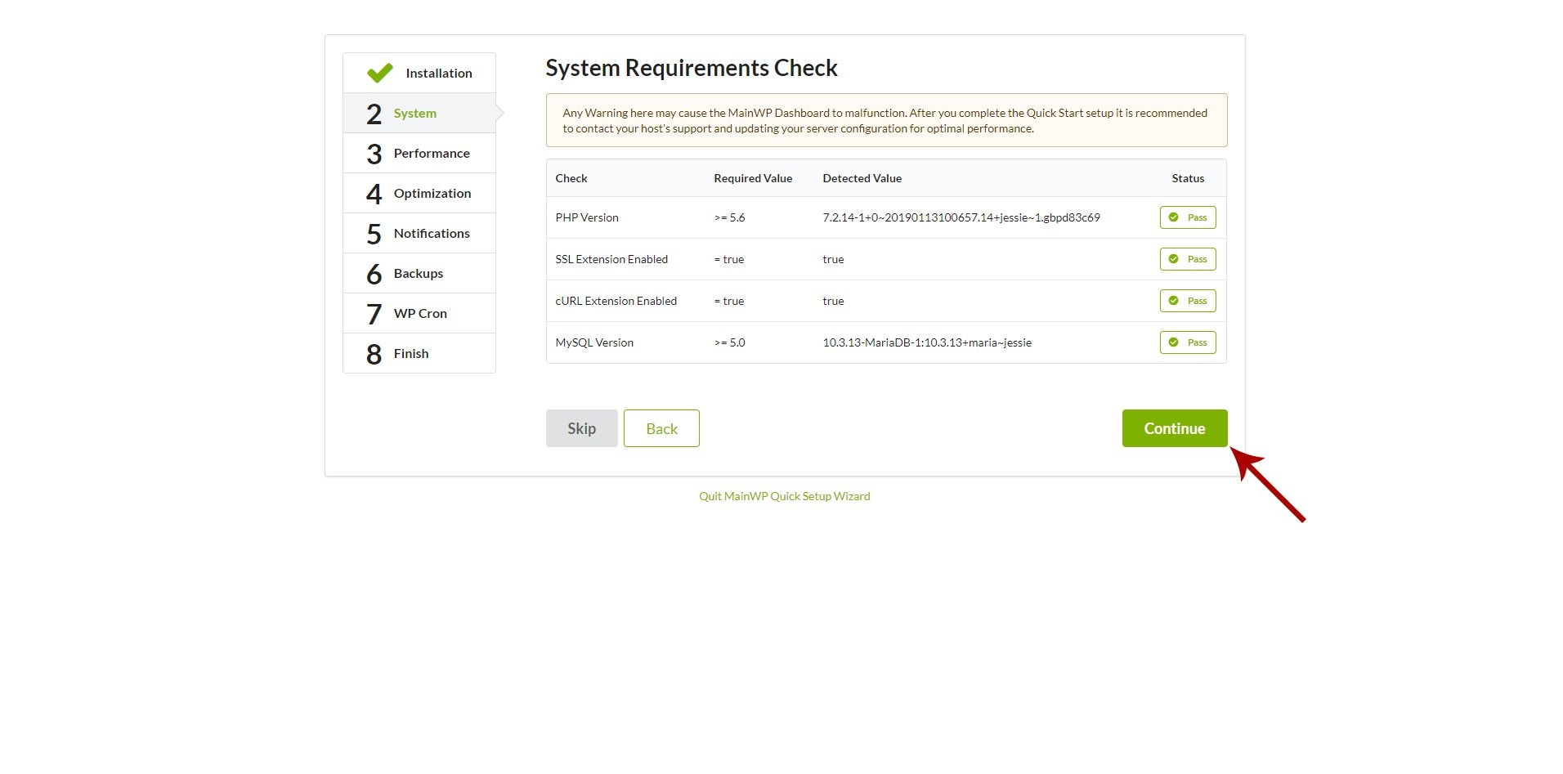
Task: Click the number 2 badge beside System
Action: pyautogui.click(x=374, y=114)
